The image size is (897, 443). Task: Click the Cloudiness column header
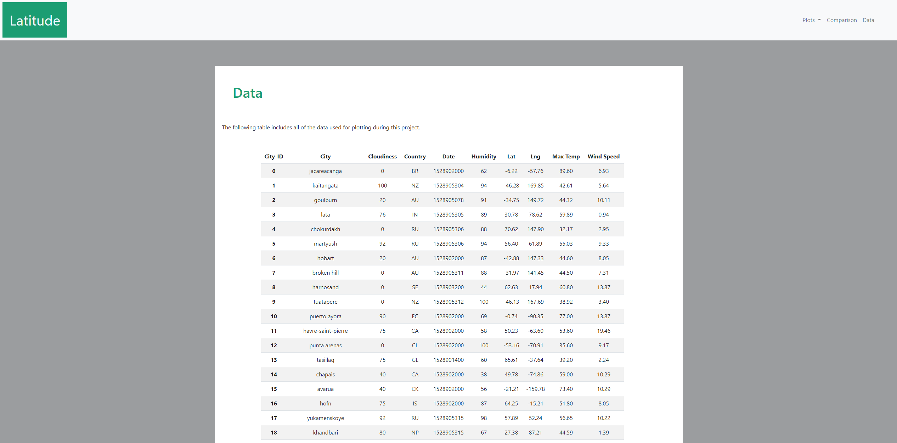(382, 157)
